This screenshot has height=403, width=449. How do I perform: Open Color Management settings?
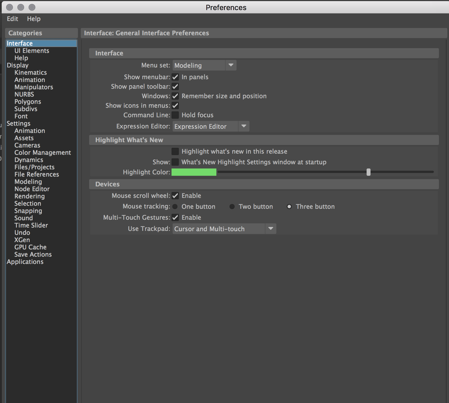(43, 153)
